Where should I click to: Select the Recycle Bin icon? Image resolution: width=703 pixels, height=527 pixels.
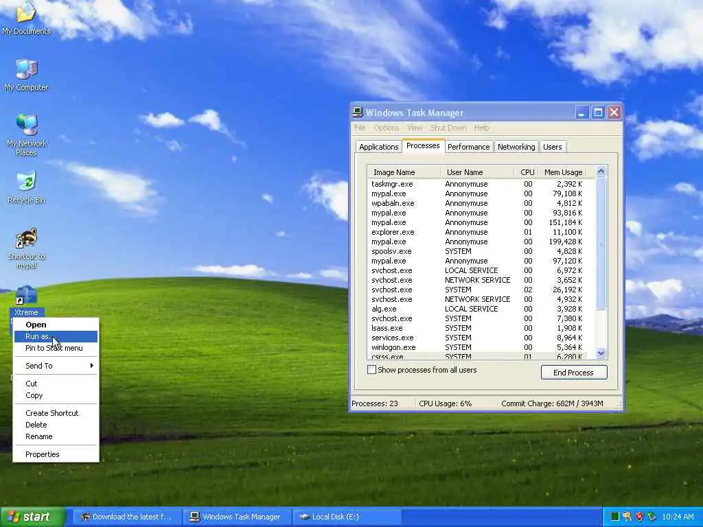click(x=26, y=188)
